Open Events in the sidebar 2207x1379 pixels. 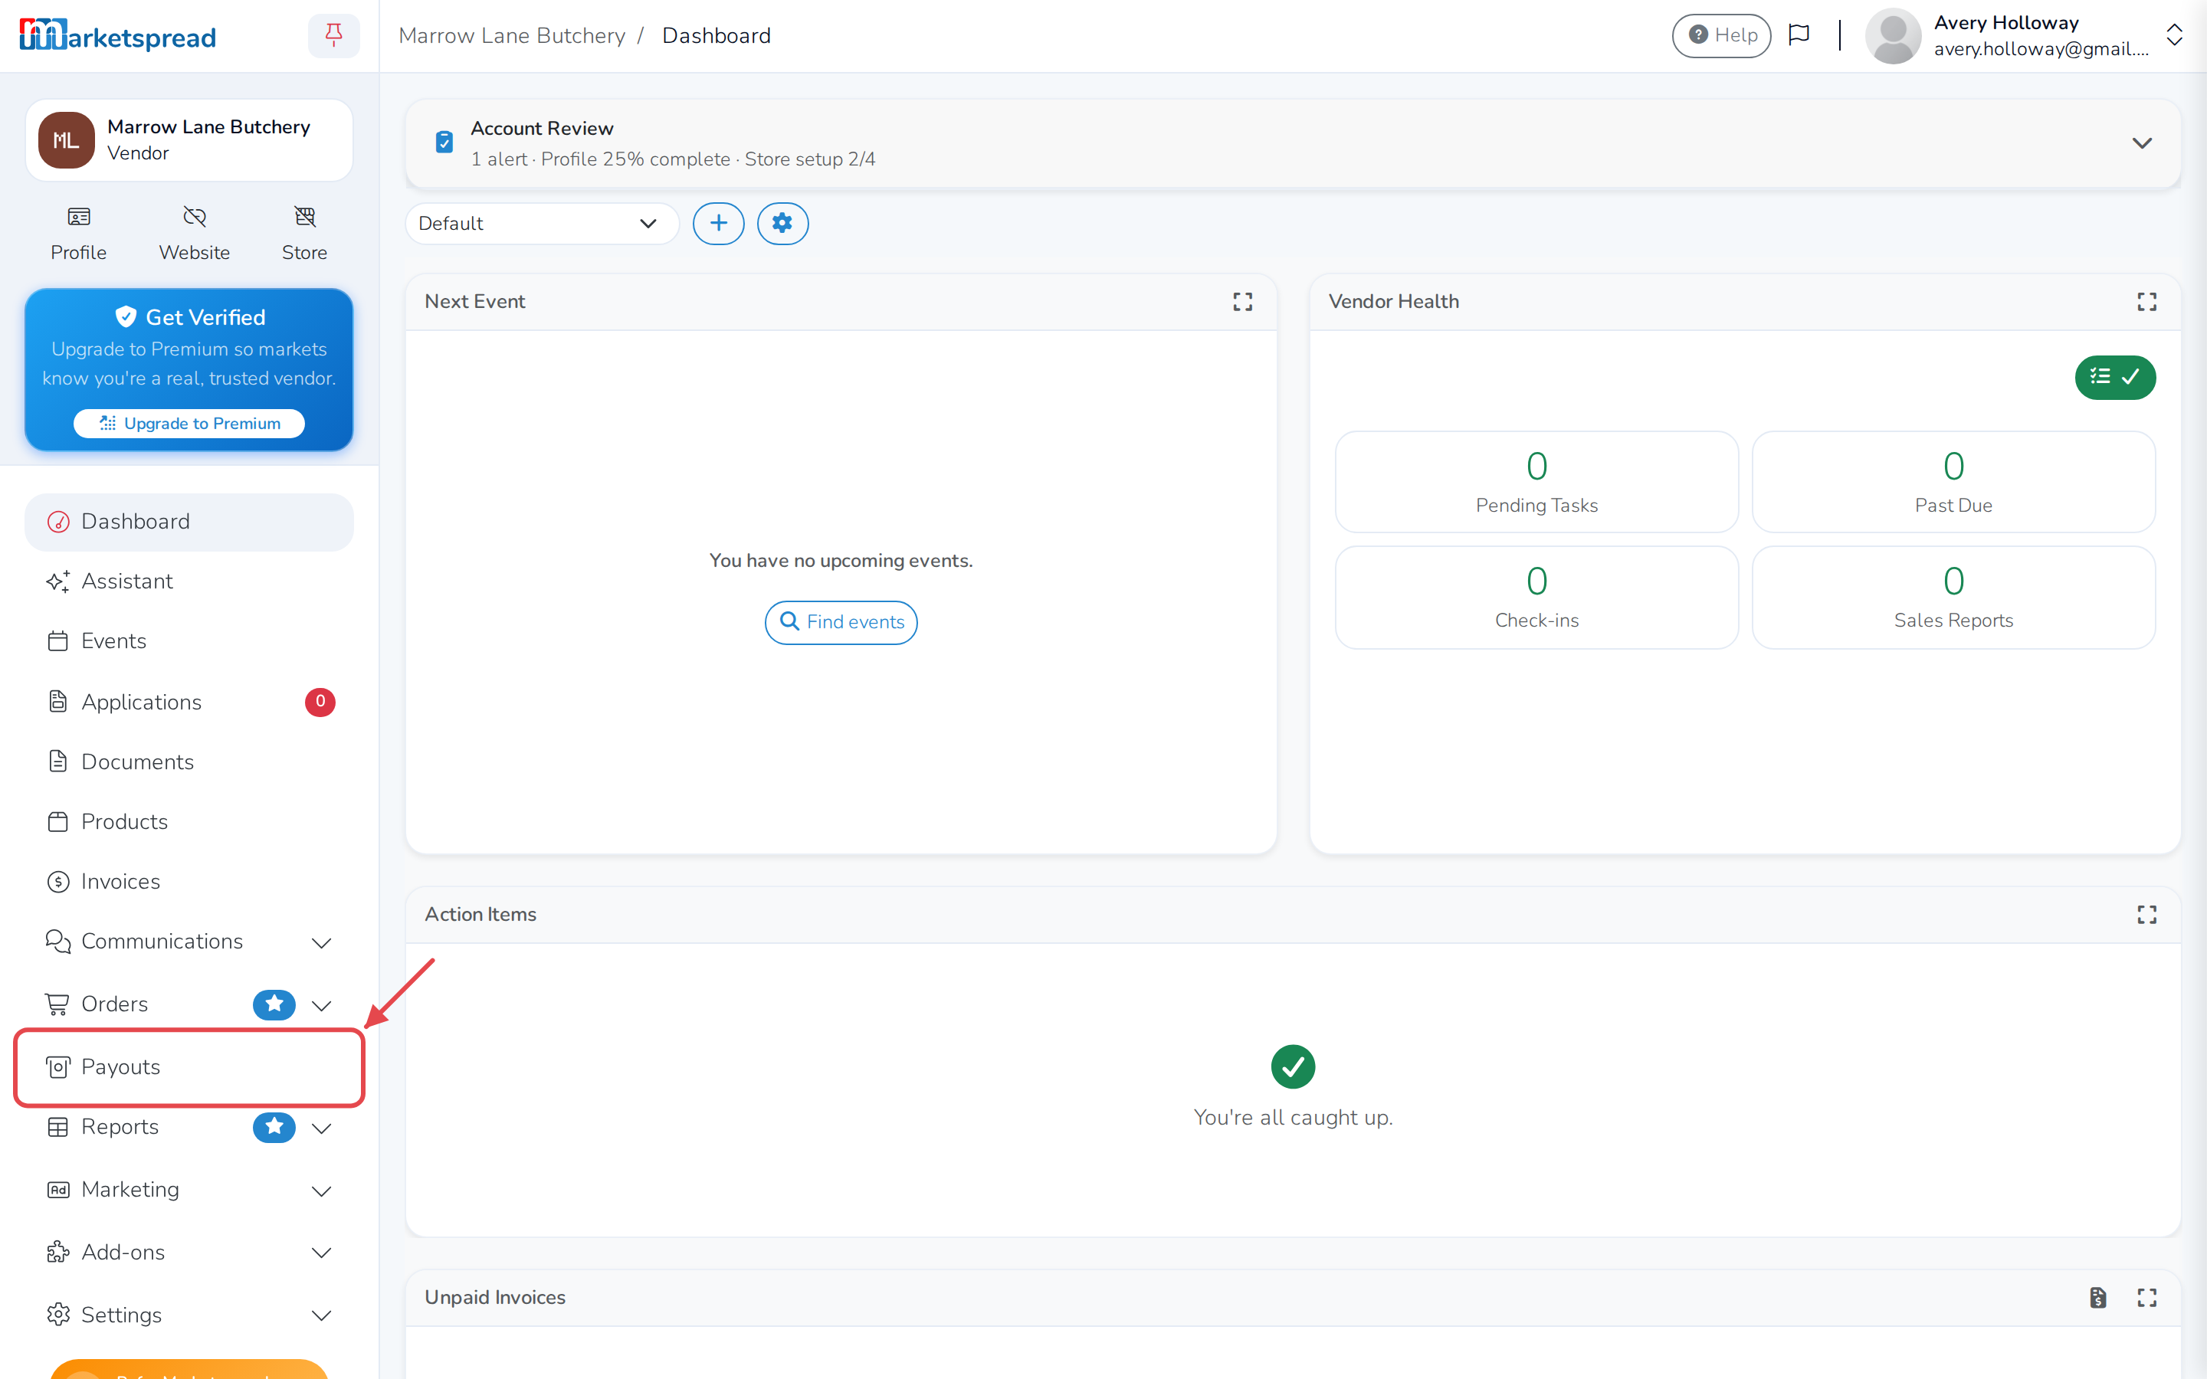(189, 641)
